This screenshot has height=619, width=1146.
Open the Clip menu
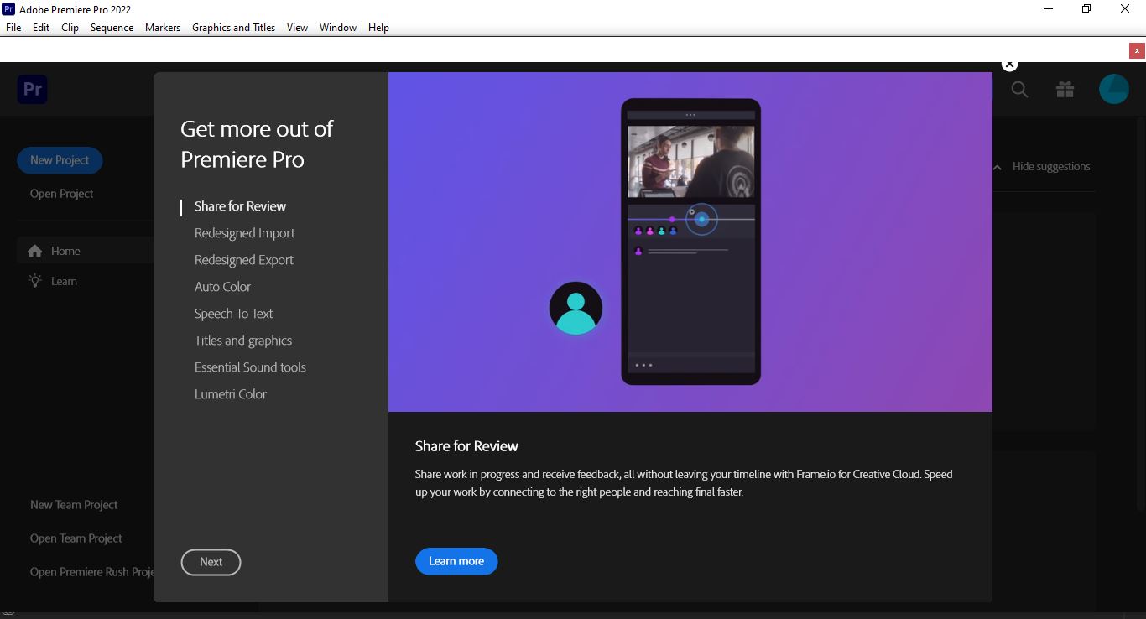click(x=70, y=28)
